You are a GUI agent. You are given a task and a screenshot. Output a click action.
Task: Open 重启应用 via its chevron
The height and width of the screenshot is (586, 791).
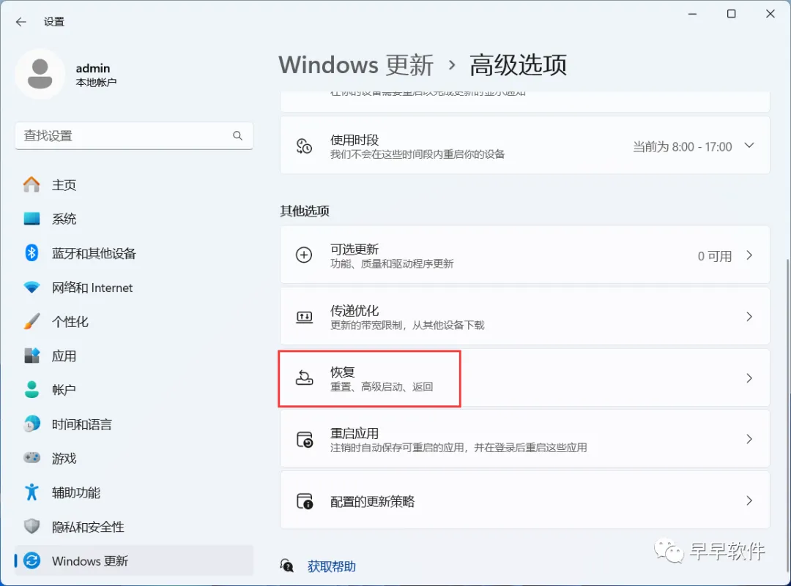pos(749,440)
